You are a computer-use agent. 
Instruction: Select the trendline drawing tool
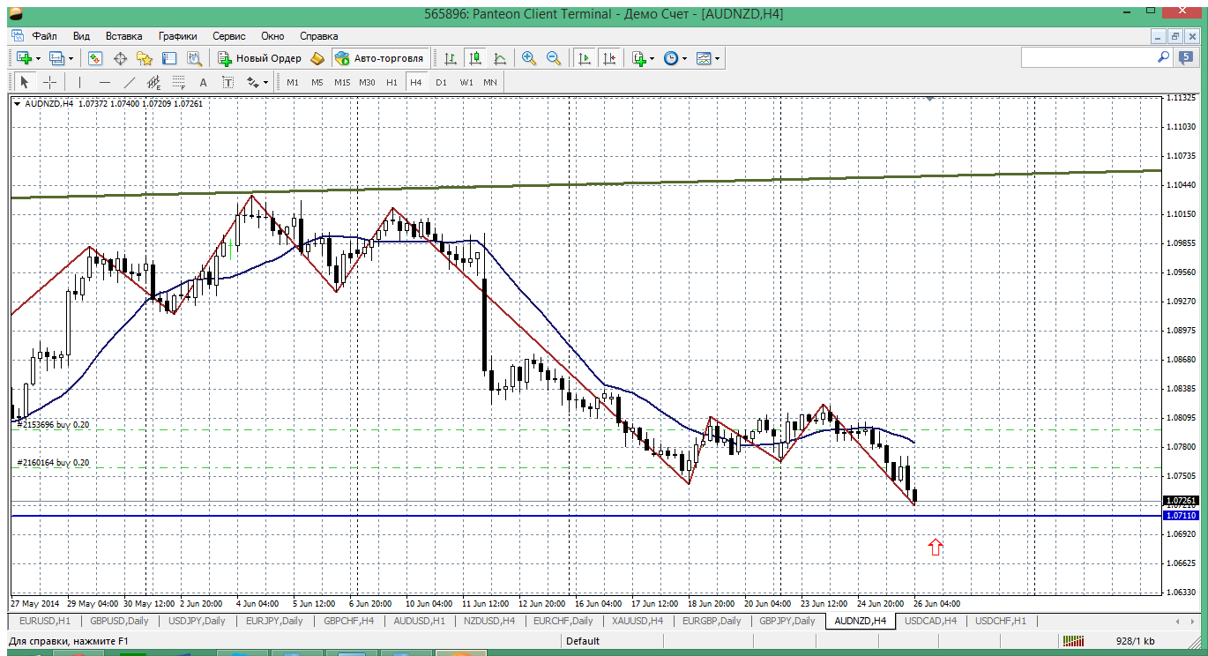click(130, 82)
